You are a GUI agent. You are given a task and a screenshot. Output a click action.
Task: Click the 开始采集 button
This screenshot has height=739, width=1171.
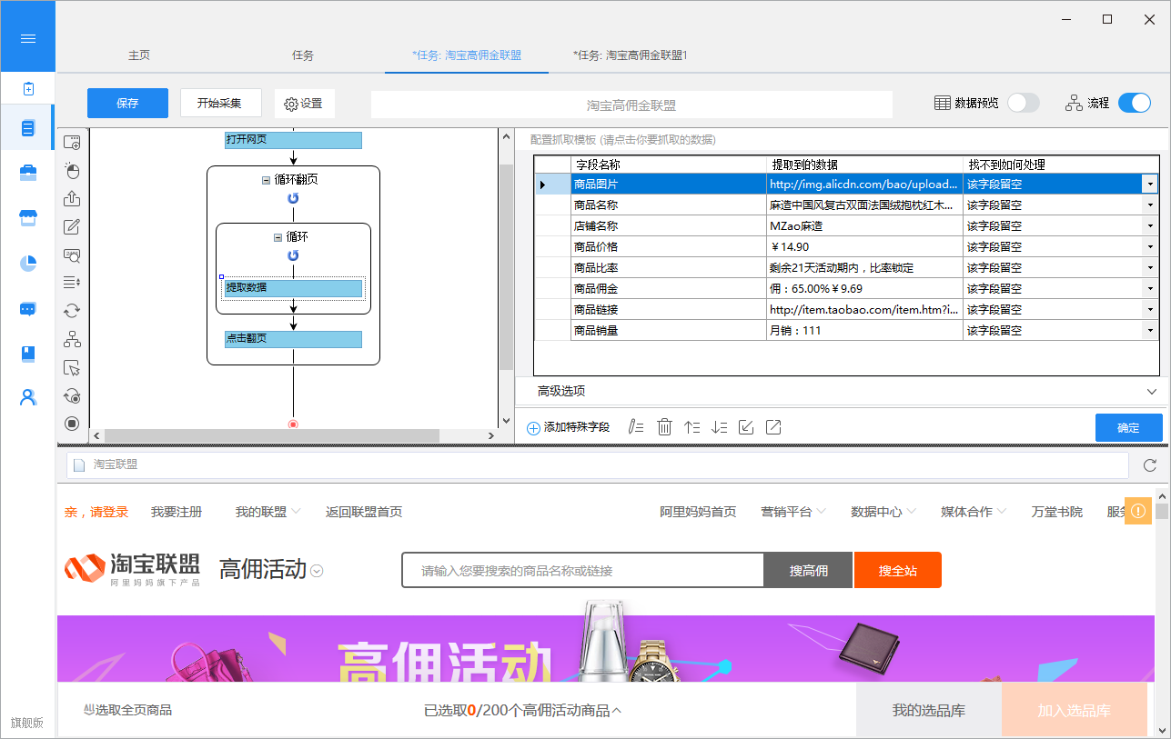(x=219, y=103)
